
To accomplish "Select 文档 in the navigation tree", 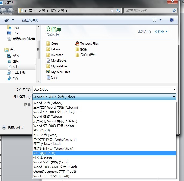I will pos(16,67).
